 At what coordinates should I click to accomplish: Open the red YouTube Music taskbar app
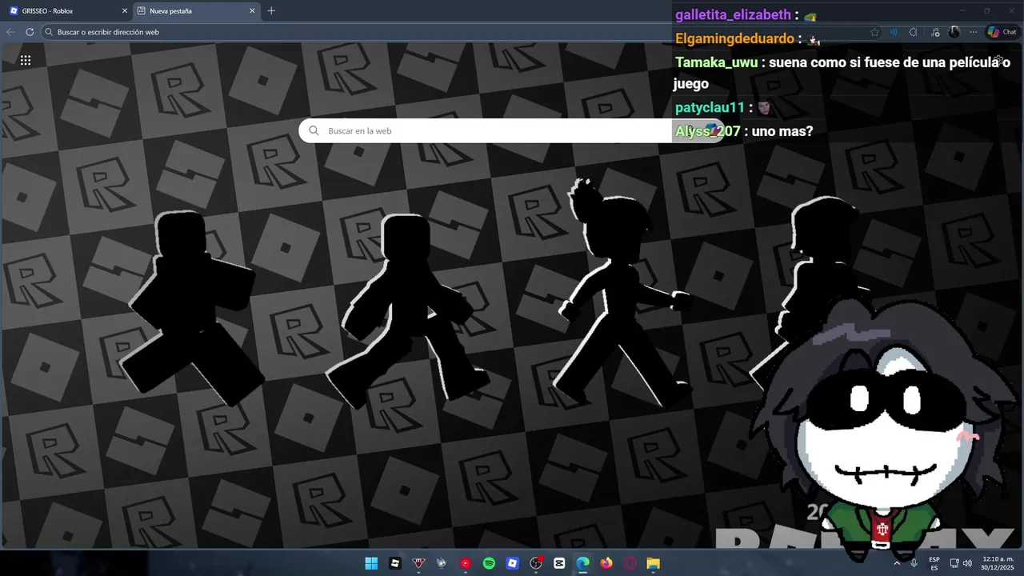click(466, 563)
